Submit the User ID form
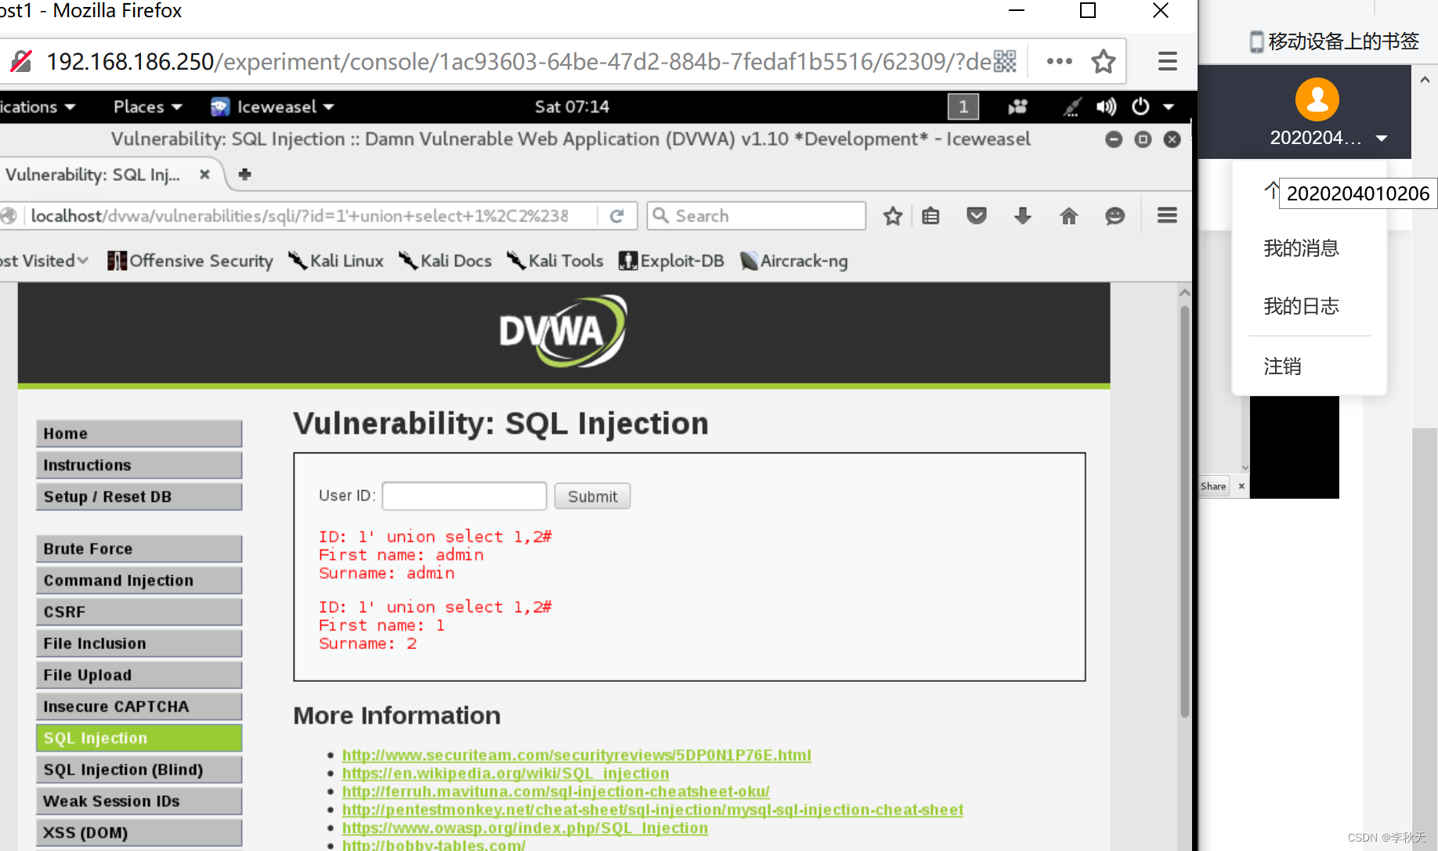 coord(592,496)
